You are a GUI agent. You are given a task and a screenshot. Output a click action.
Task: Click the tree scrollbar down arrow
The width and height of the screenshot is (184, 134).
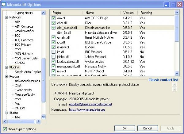pyautogui.click(x=43, y=117)
